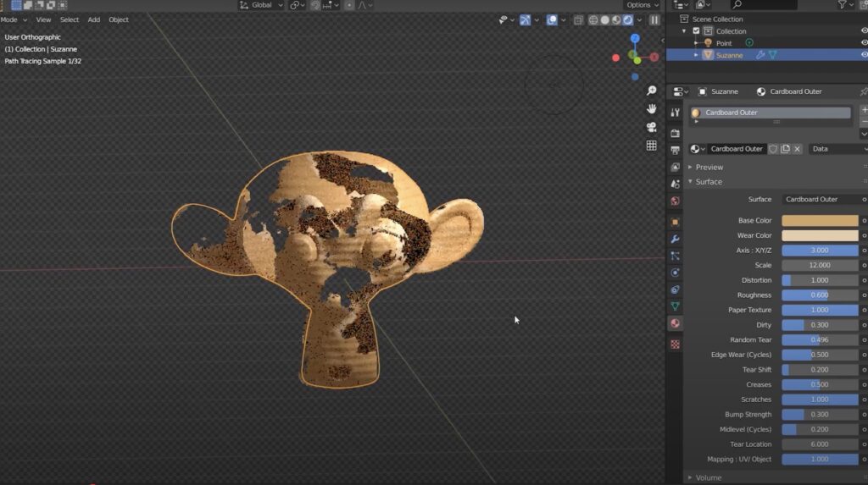Expand the Preview panel
This screenshot has height=485, width=868.
pos(709,167)
